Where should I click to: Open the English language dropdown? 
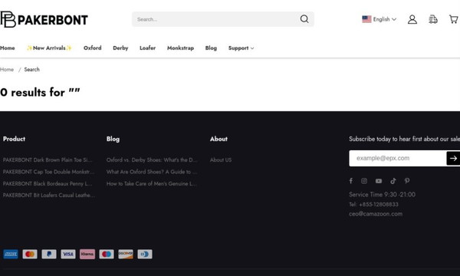pyautogui.click(x=379, y=19)
